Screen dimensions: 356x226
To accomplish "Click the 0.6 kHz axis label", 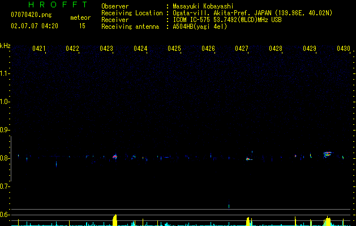I will tap(5, 215).
